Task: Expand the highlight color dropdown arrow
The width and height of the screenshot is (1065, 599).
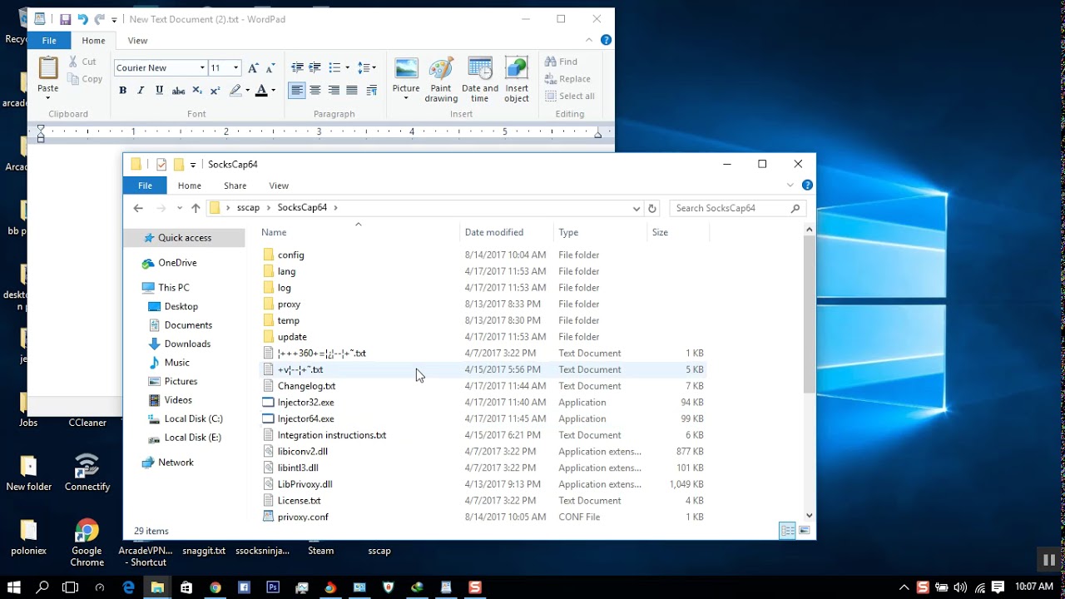Action: coord(247,91)
